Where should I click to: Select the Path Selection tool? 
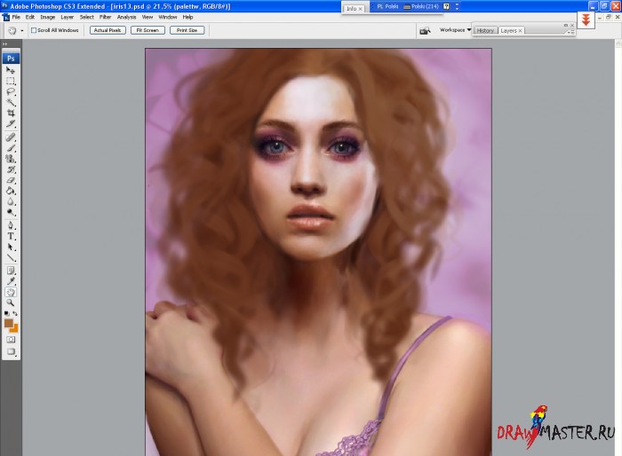[x=11, y=248]
